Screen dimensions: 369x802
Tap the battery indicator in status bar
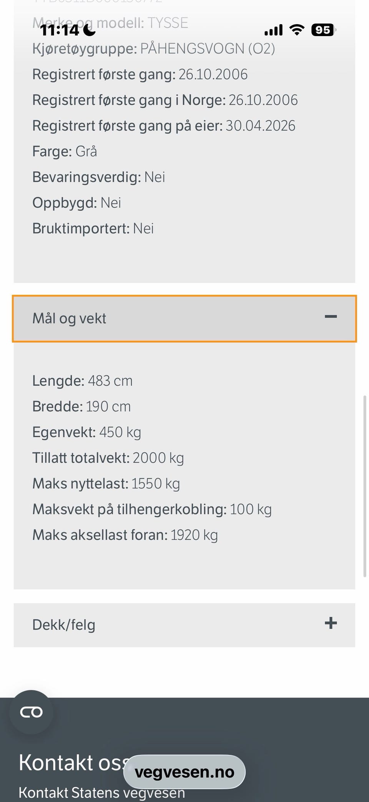click(x=323, y=30)
